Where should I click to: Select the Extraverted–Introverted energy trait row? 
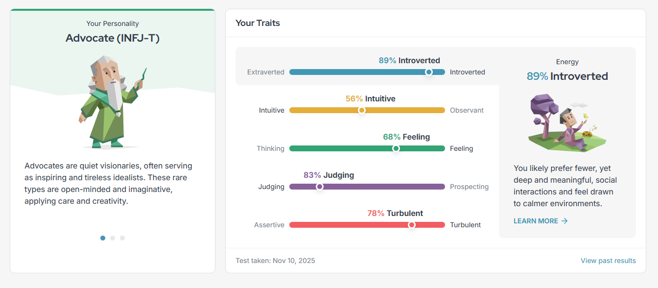tap(367, 67)
